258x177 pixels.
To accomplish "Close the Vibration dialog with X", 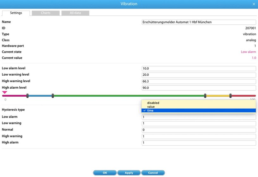I will pos(254,4).
